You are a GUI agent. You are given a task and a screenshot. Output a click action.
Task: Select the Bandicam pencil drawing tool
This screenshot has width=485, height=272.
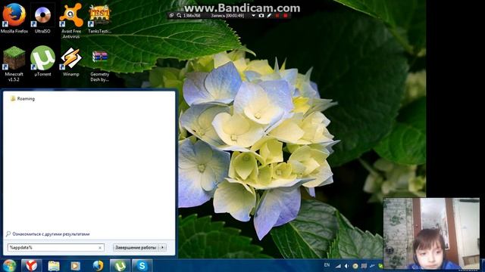(270, 15)
